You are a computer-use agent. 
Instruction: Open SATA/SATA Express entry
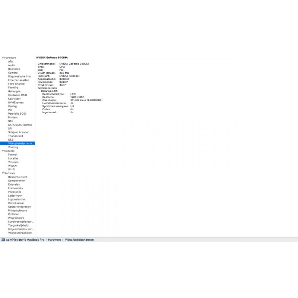pyautogui.click(x=20, y=125)
